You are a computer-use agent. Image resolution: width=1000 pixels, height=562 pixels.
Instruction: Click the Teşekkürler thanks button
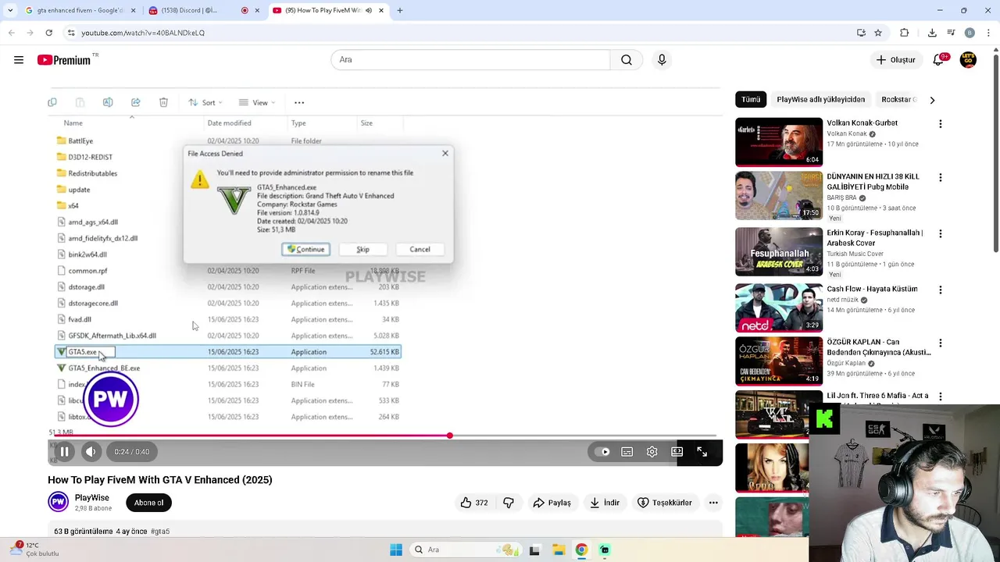tap(665, 503)
